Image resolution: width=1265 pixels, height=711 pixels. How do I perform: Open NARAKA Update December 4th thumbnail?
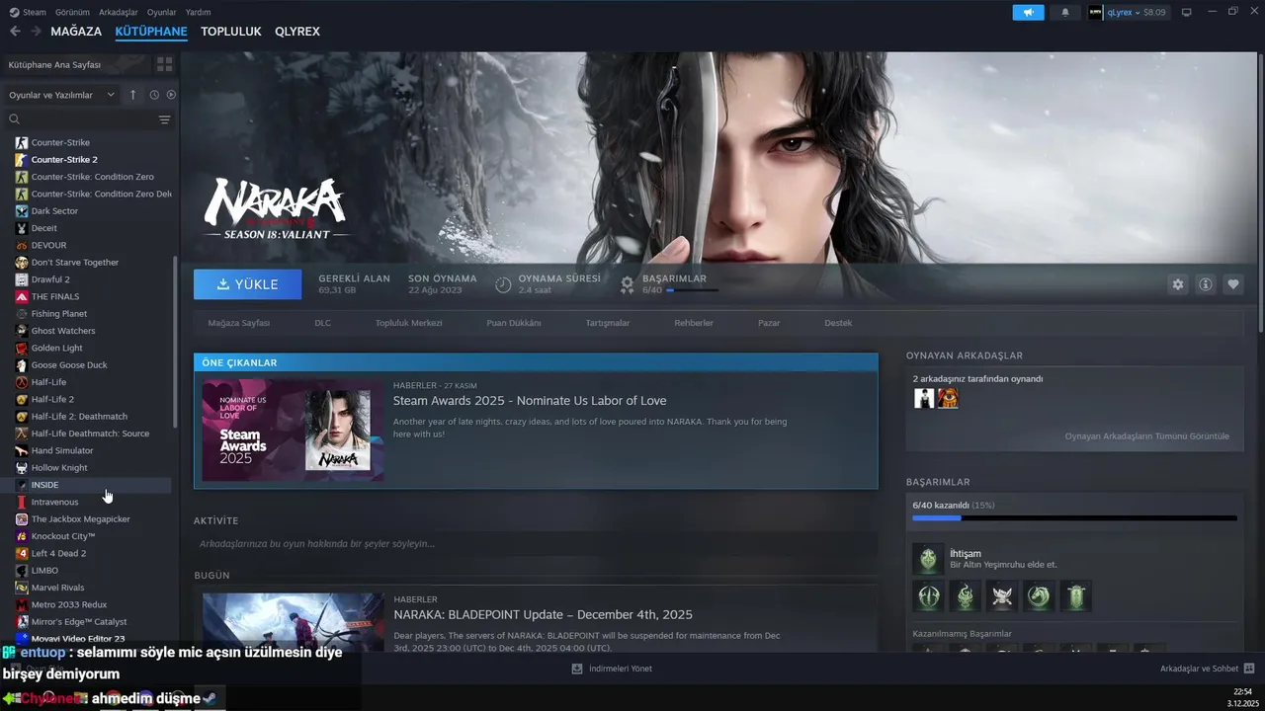click(x=294, y=622)
